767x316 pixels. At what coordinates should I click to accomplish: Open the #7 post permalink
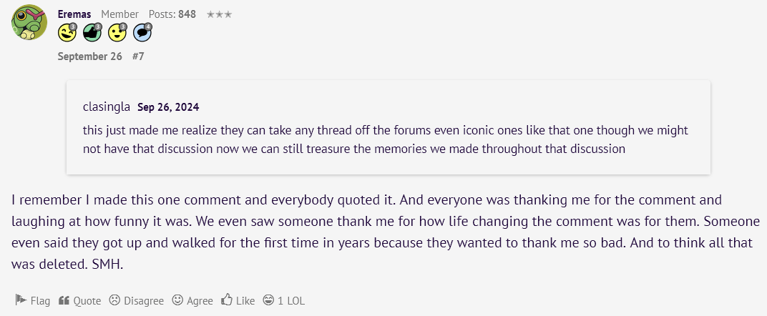(138, 56)
